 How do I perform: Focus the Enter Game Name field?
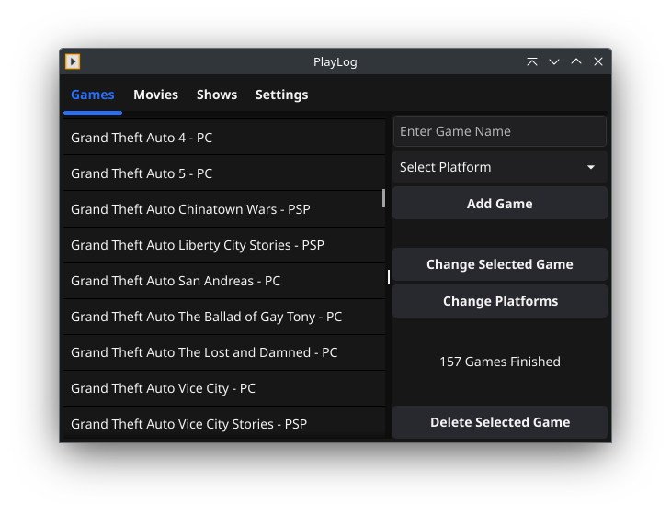[500, 131]
